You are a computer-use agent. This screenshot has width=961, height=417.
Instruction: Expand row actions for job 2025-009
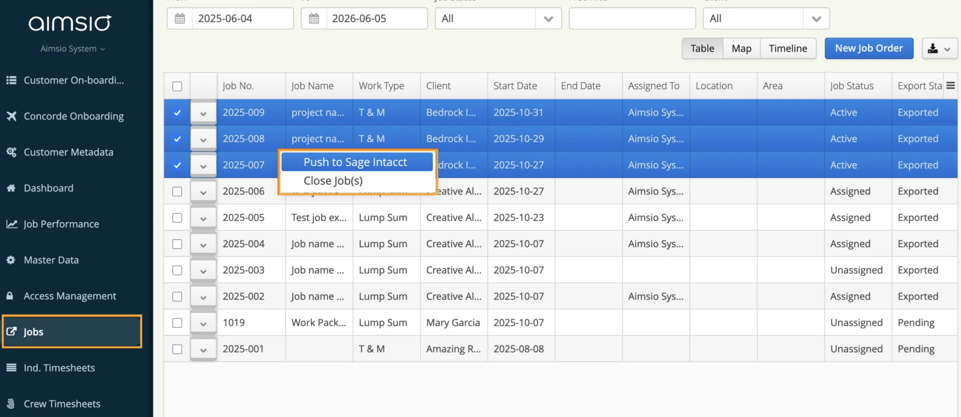[x=203, y=113]
